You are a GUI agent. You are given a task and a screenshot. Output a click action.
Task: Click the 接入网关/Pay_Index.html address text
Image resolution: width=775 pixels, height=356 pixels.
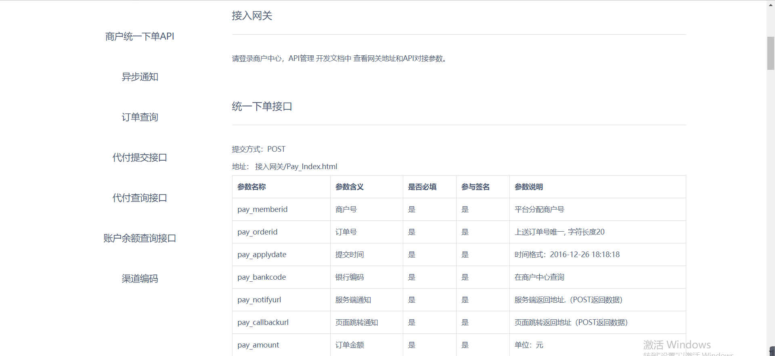point(296,167)
